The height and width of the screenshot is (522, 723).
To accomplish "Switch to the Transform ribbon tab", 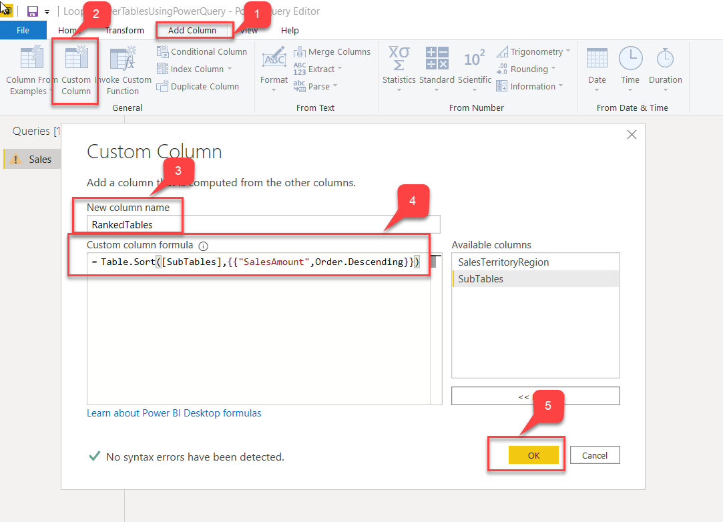I will (x=124, y=31).
